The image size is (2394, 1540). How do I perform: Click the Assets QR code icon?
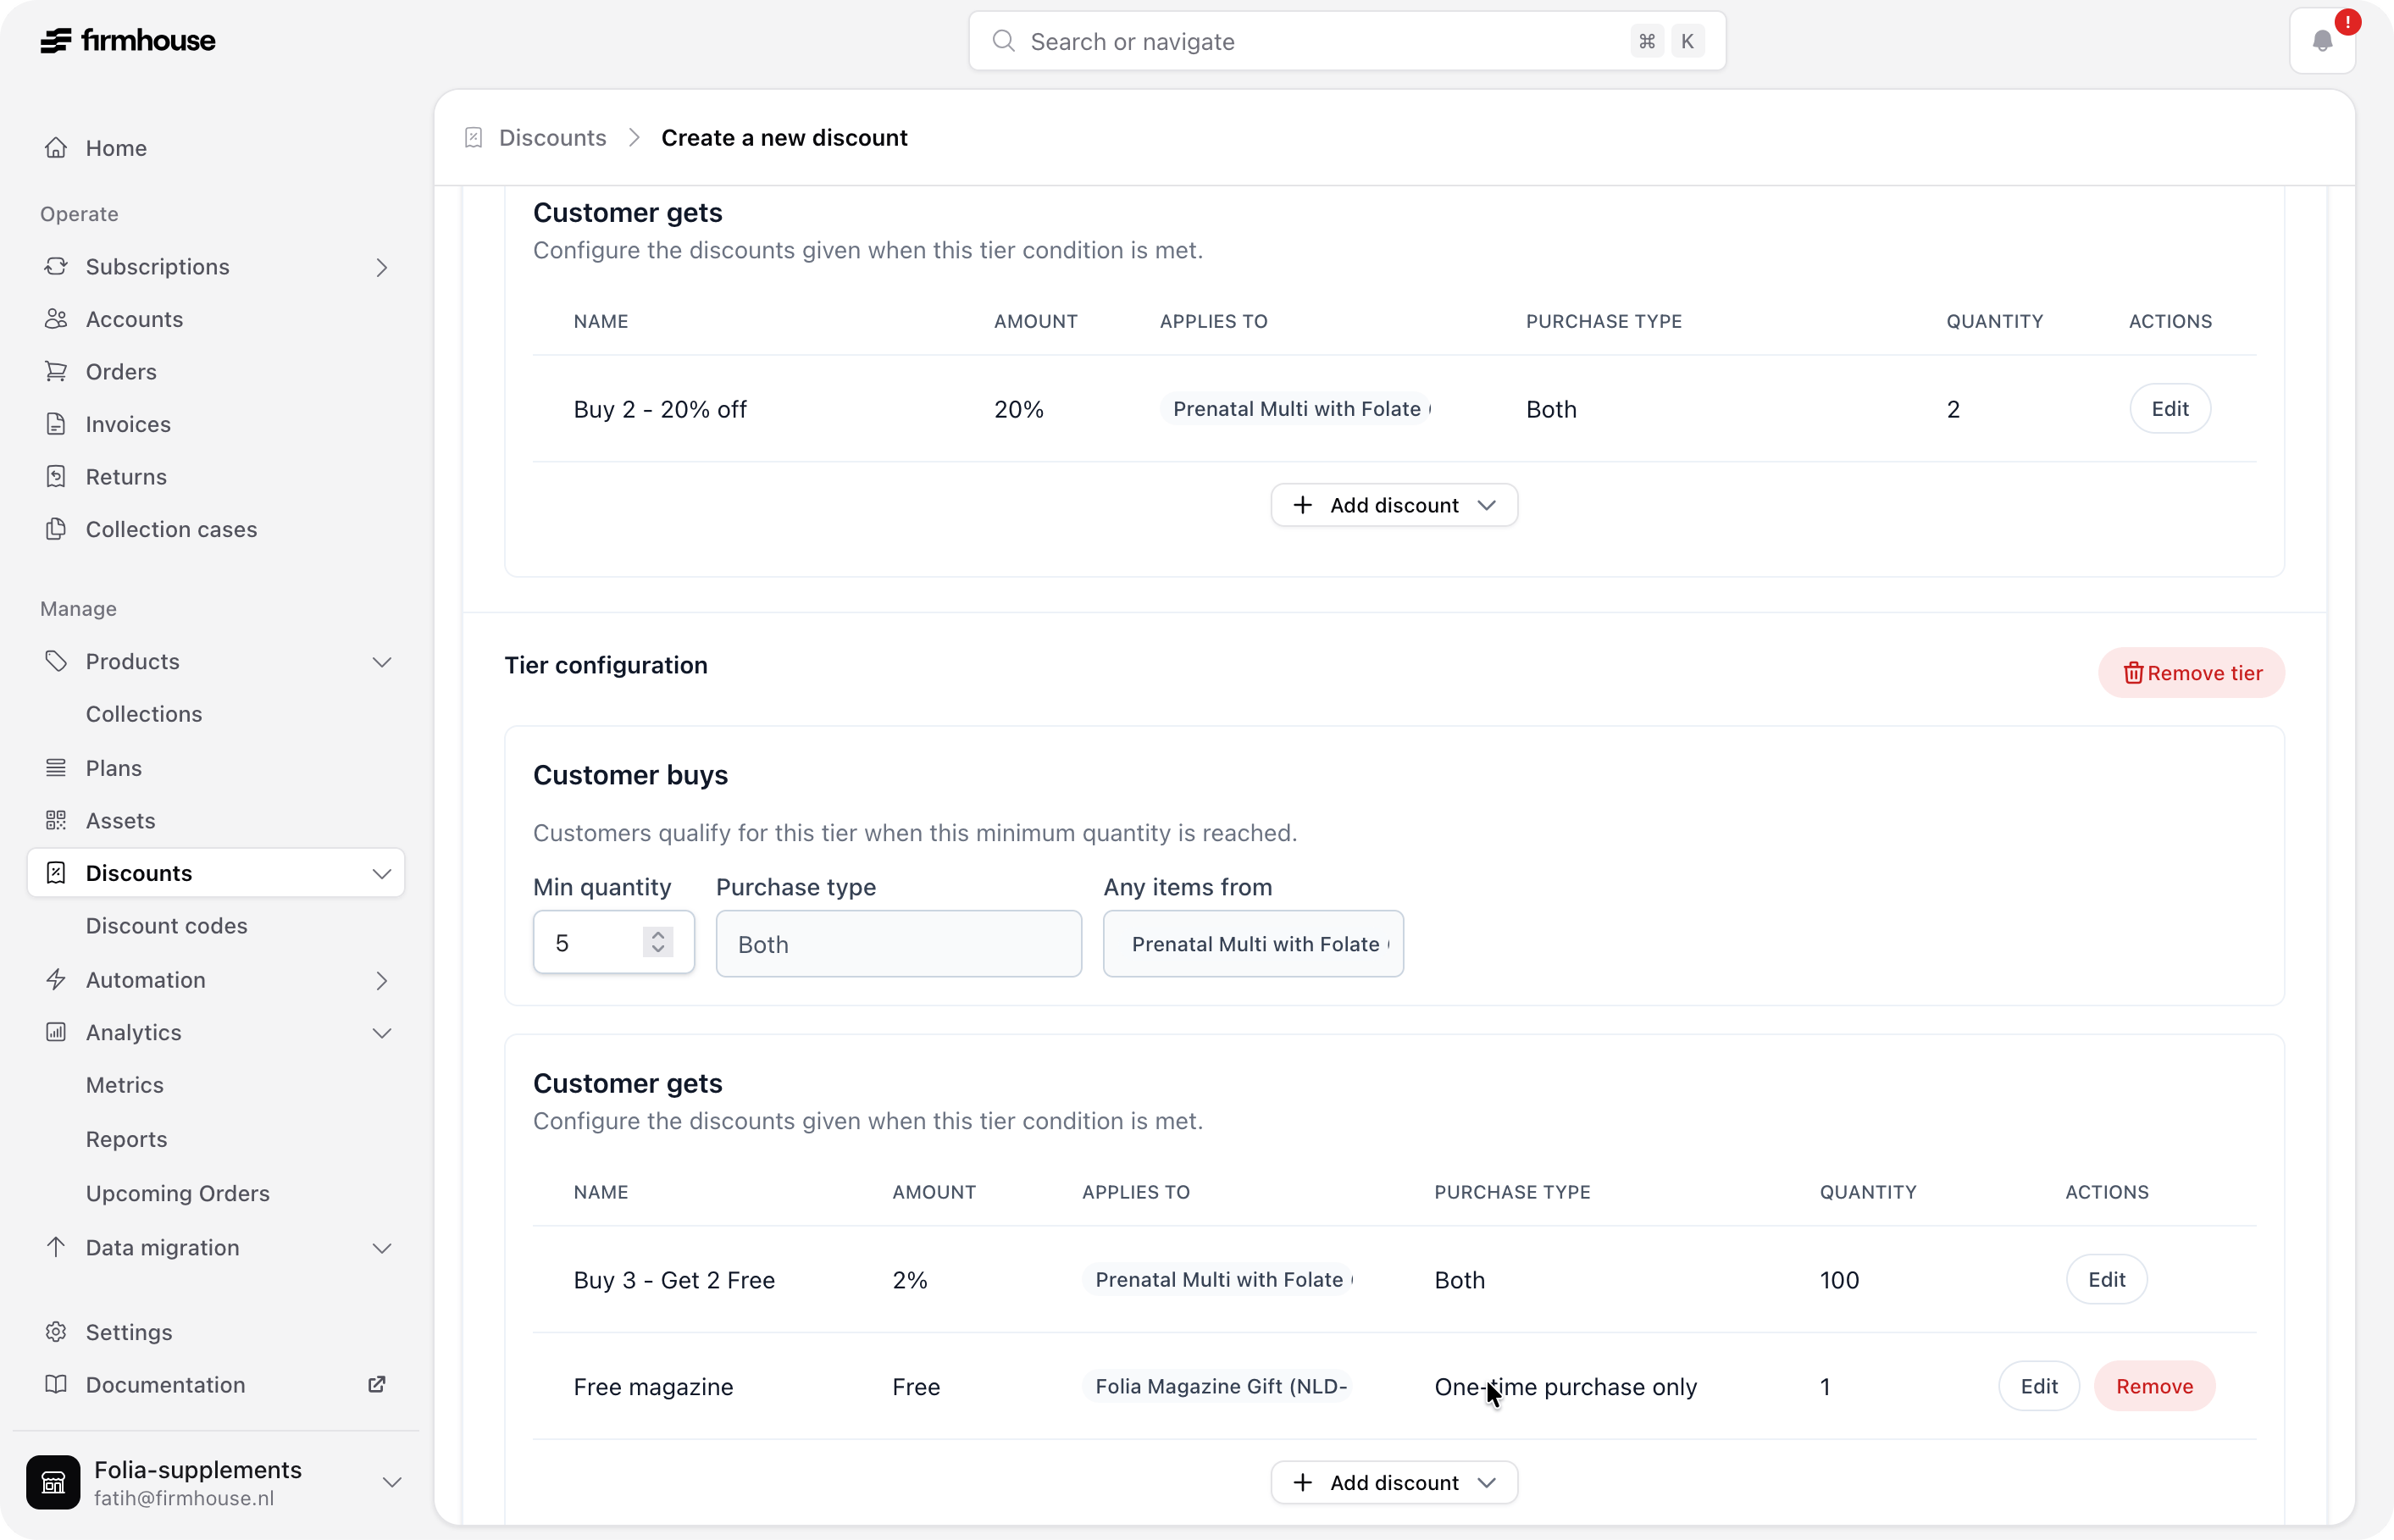[56, 821]
